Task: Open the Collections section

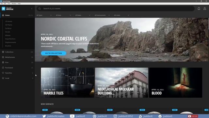Action: pyautogui.click(x=17, y=52)
